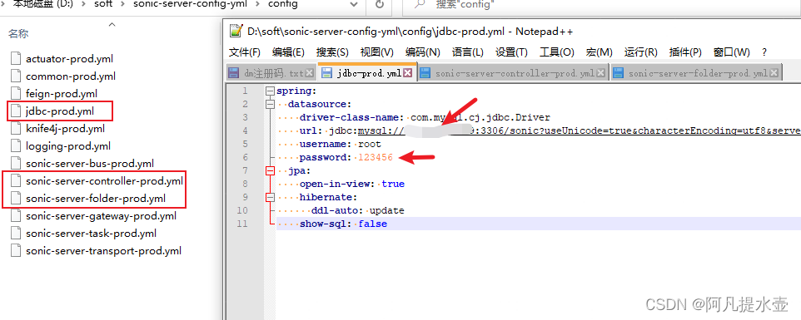The image size is (801, 320).
Task: Click the soft breadcrumb in address bar
Action: (x=102, y=5)
